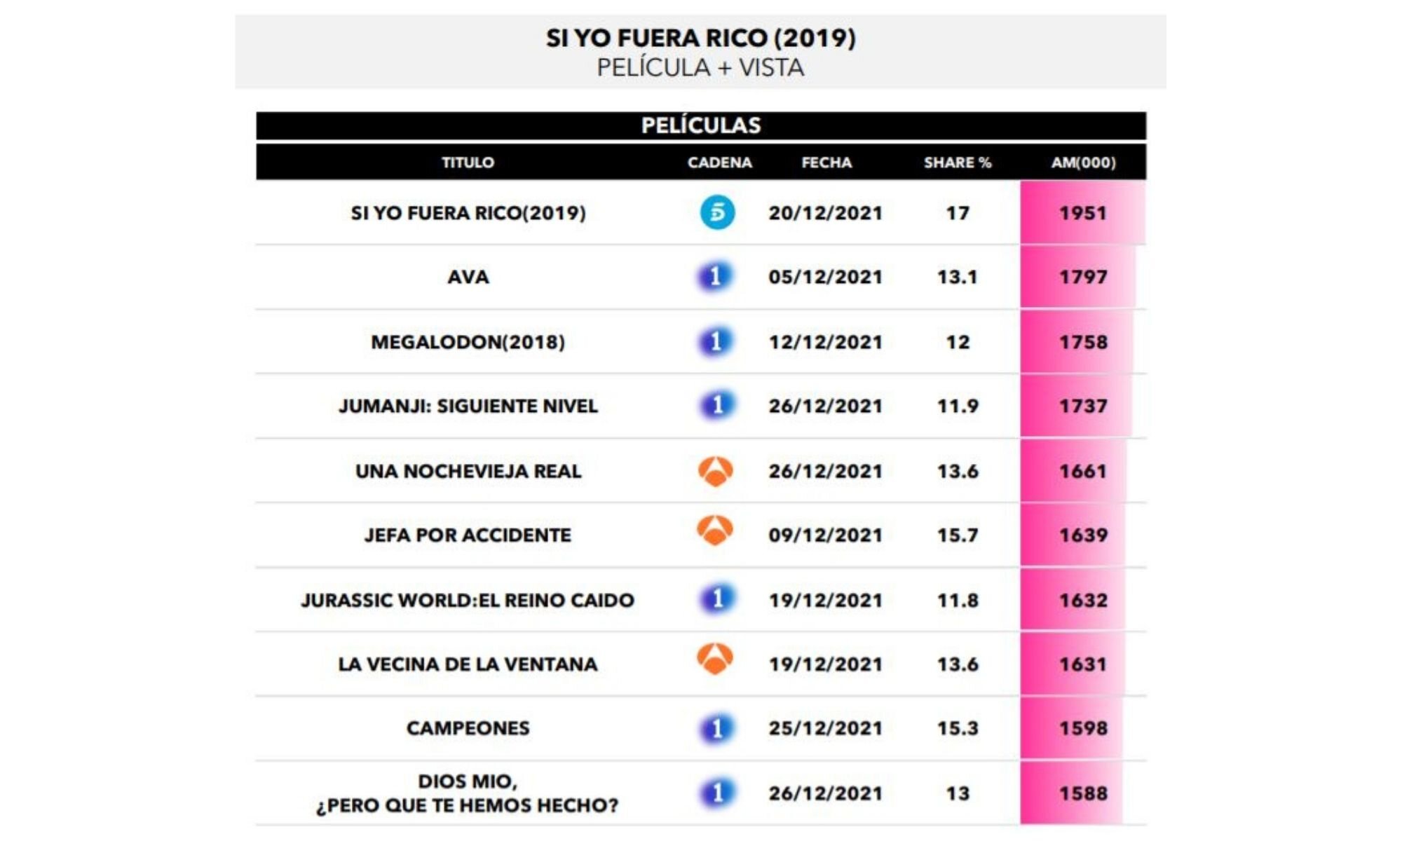Image resolution: width=1402 pixels, height=841 pixels.
Task: Click the date 25/12/2021 in the Campeones row
Action: (x=825, y=728)
